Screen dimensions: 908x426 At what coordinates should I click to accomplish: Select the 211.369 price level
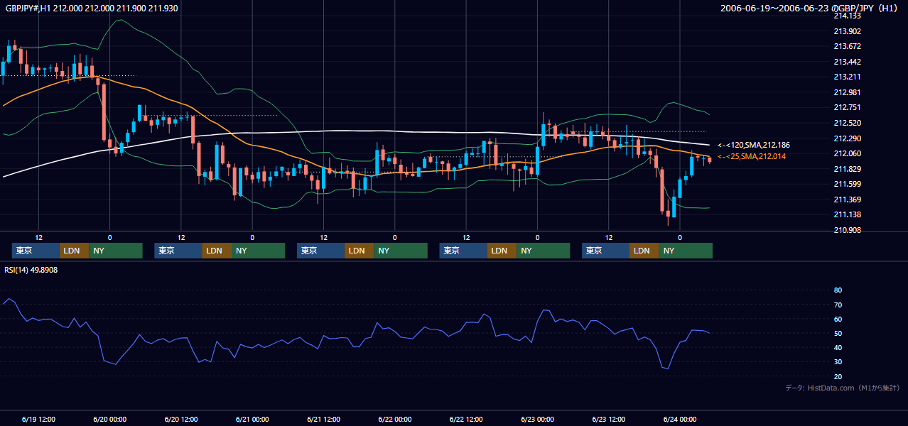(847, 200)
